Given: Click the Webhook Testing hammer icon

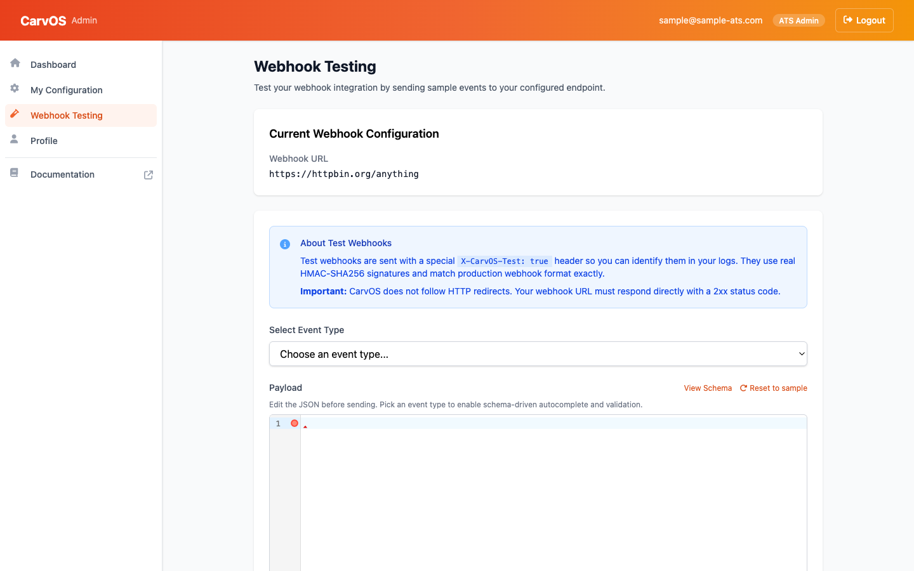Looking at the screenshot, I should 15,114.
